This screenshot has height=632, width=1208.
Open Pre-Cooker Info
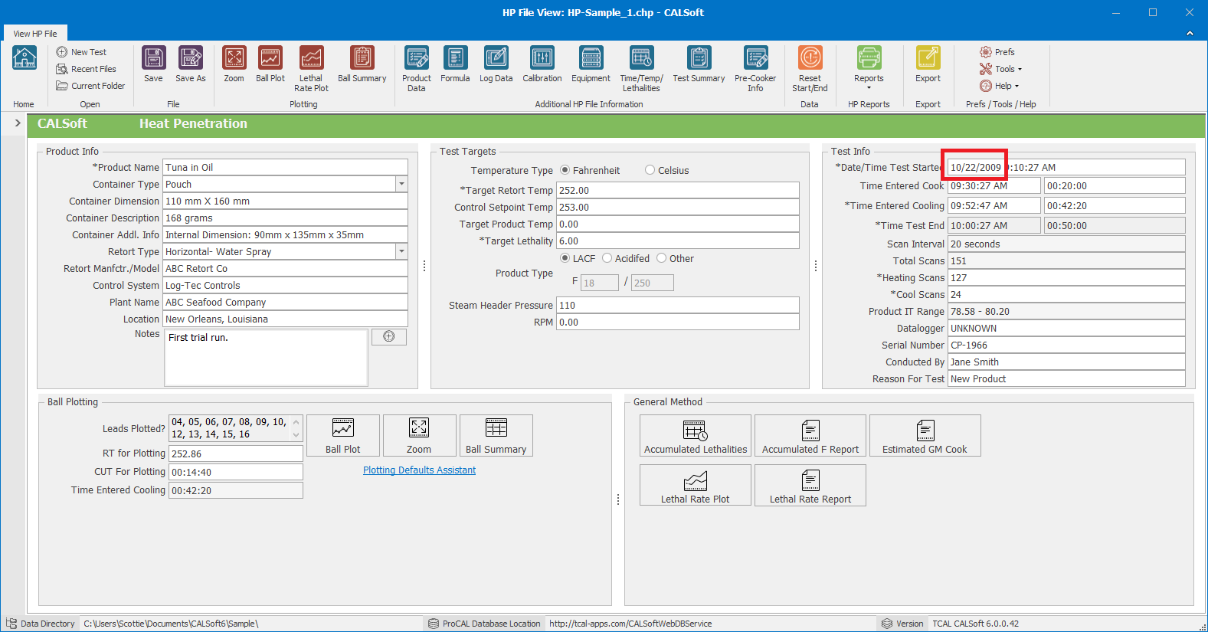pos(755,69)
